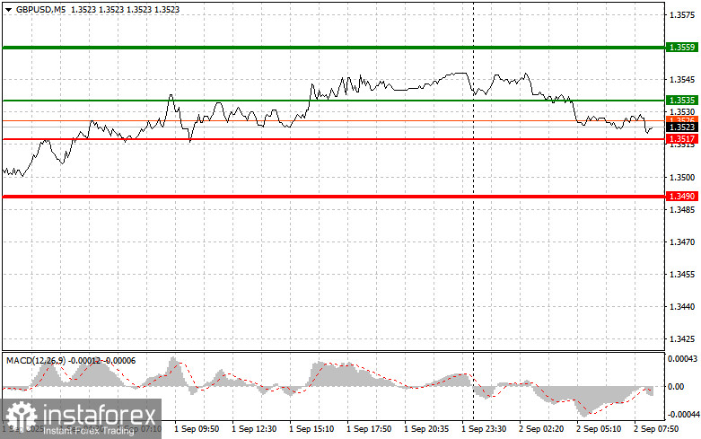Select the red 1.3490 price label

[682, 197]
